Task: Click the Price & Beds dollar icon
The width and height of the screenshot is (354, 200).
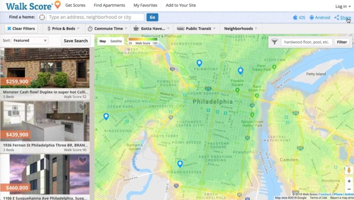Action: point(49,29)
